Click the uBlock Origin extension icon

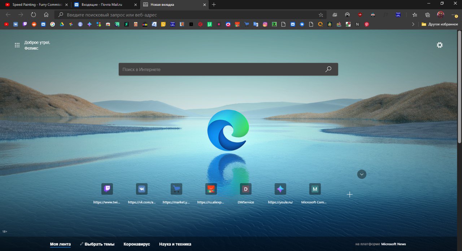(x=360, y=15)
